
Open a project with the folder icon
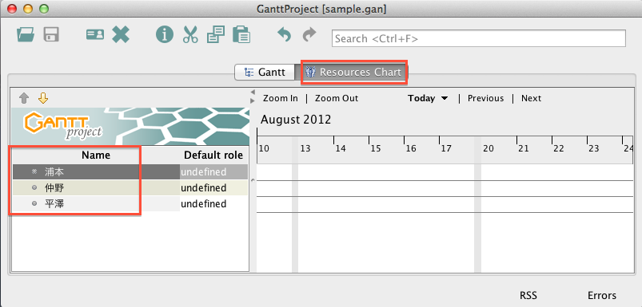[x=26, y=35]
